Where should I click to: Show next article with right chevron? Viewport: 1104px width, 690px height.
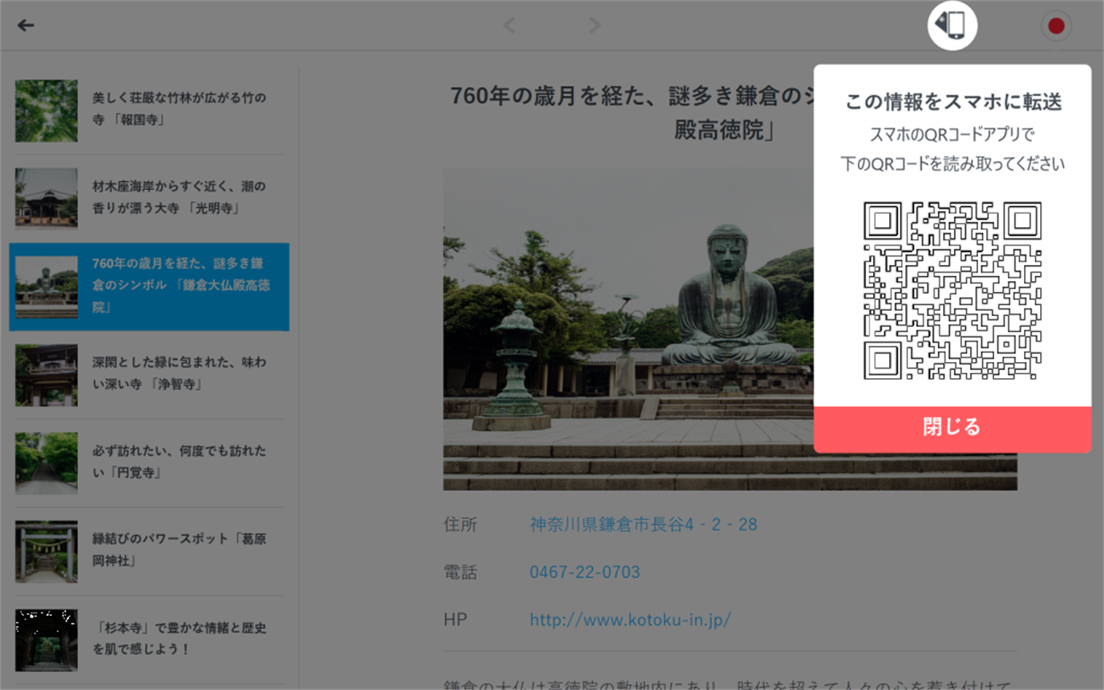[595, 26]
